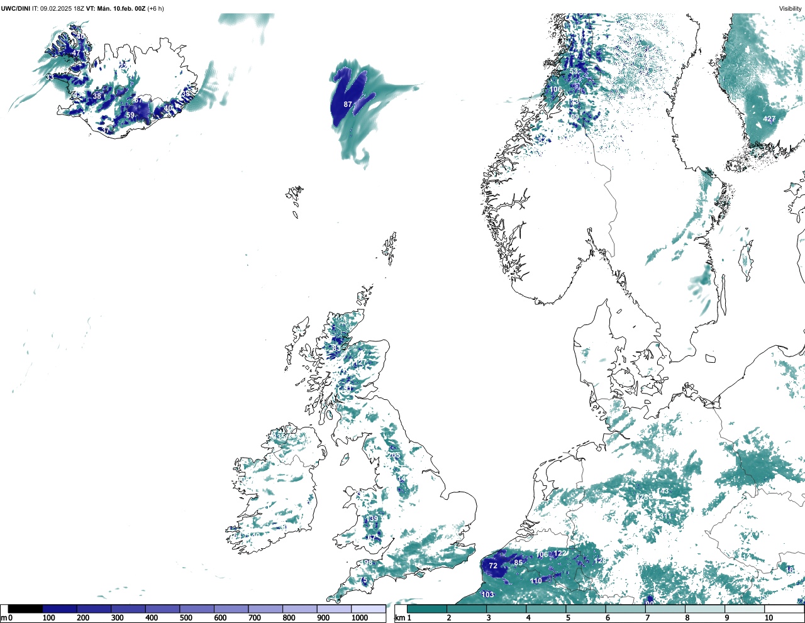The height and width of the screenshot is (623, 805).
Task: Click the '40' value over southeast Iceland
Action: click(168, 108)
